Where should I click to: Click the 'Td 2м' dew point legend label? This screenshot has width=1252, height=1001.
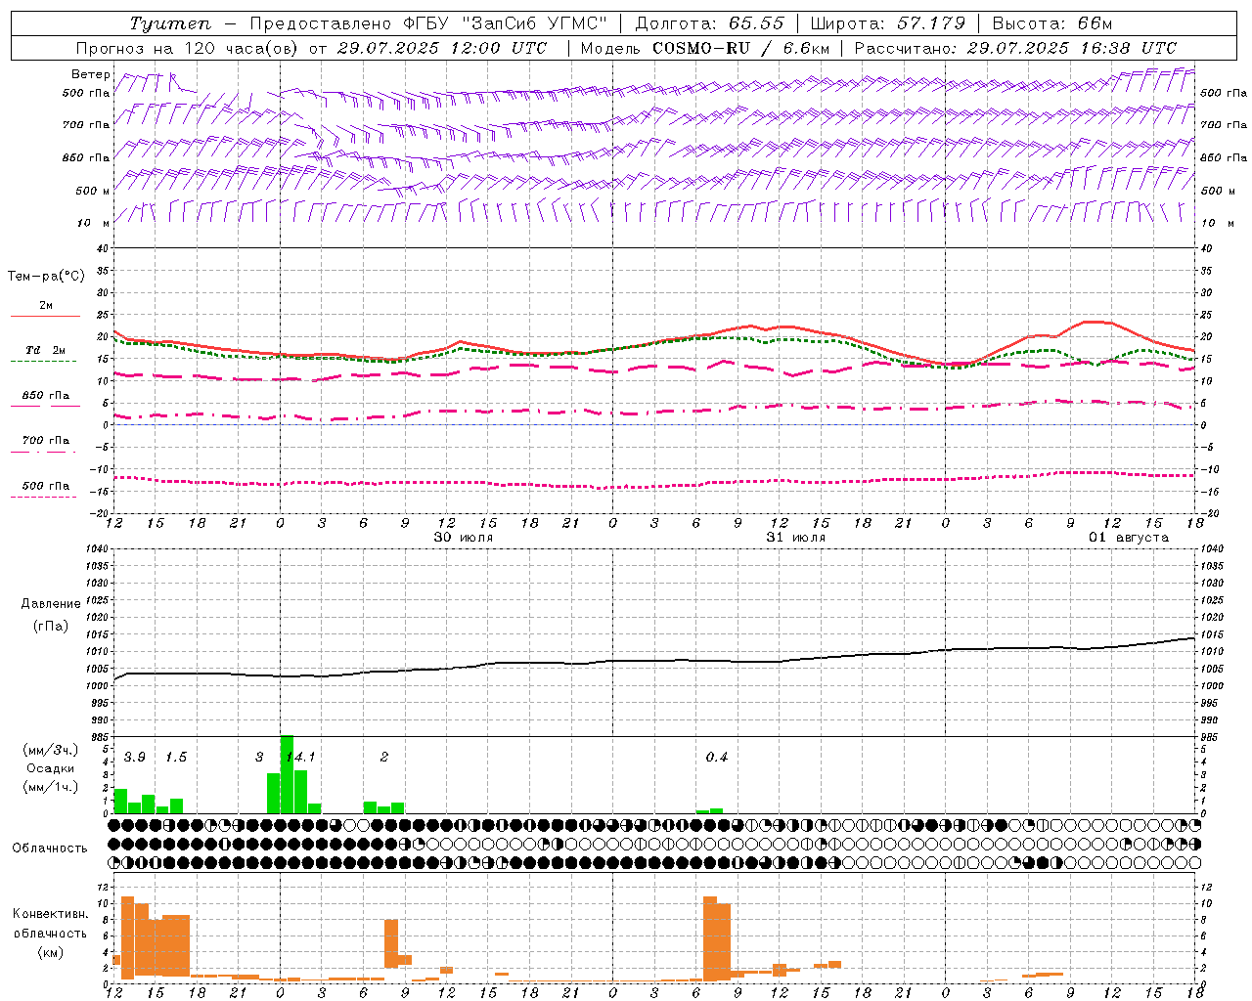[46, 350]
